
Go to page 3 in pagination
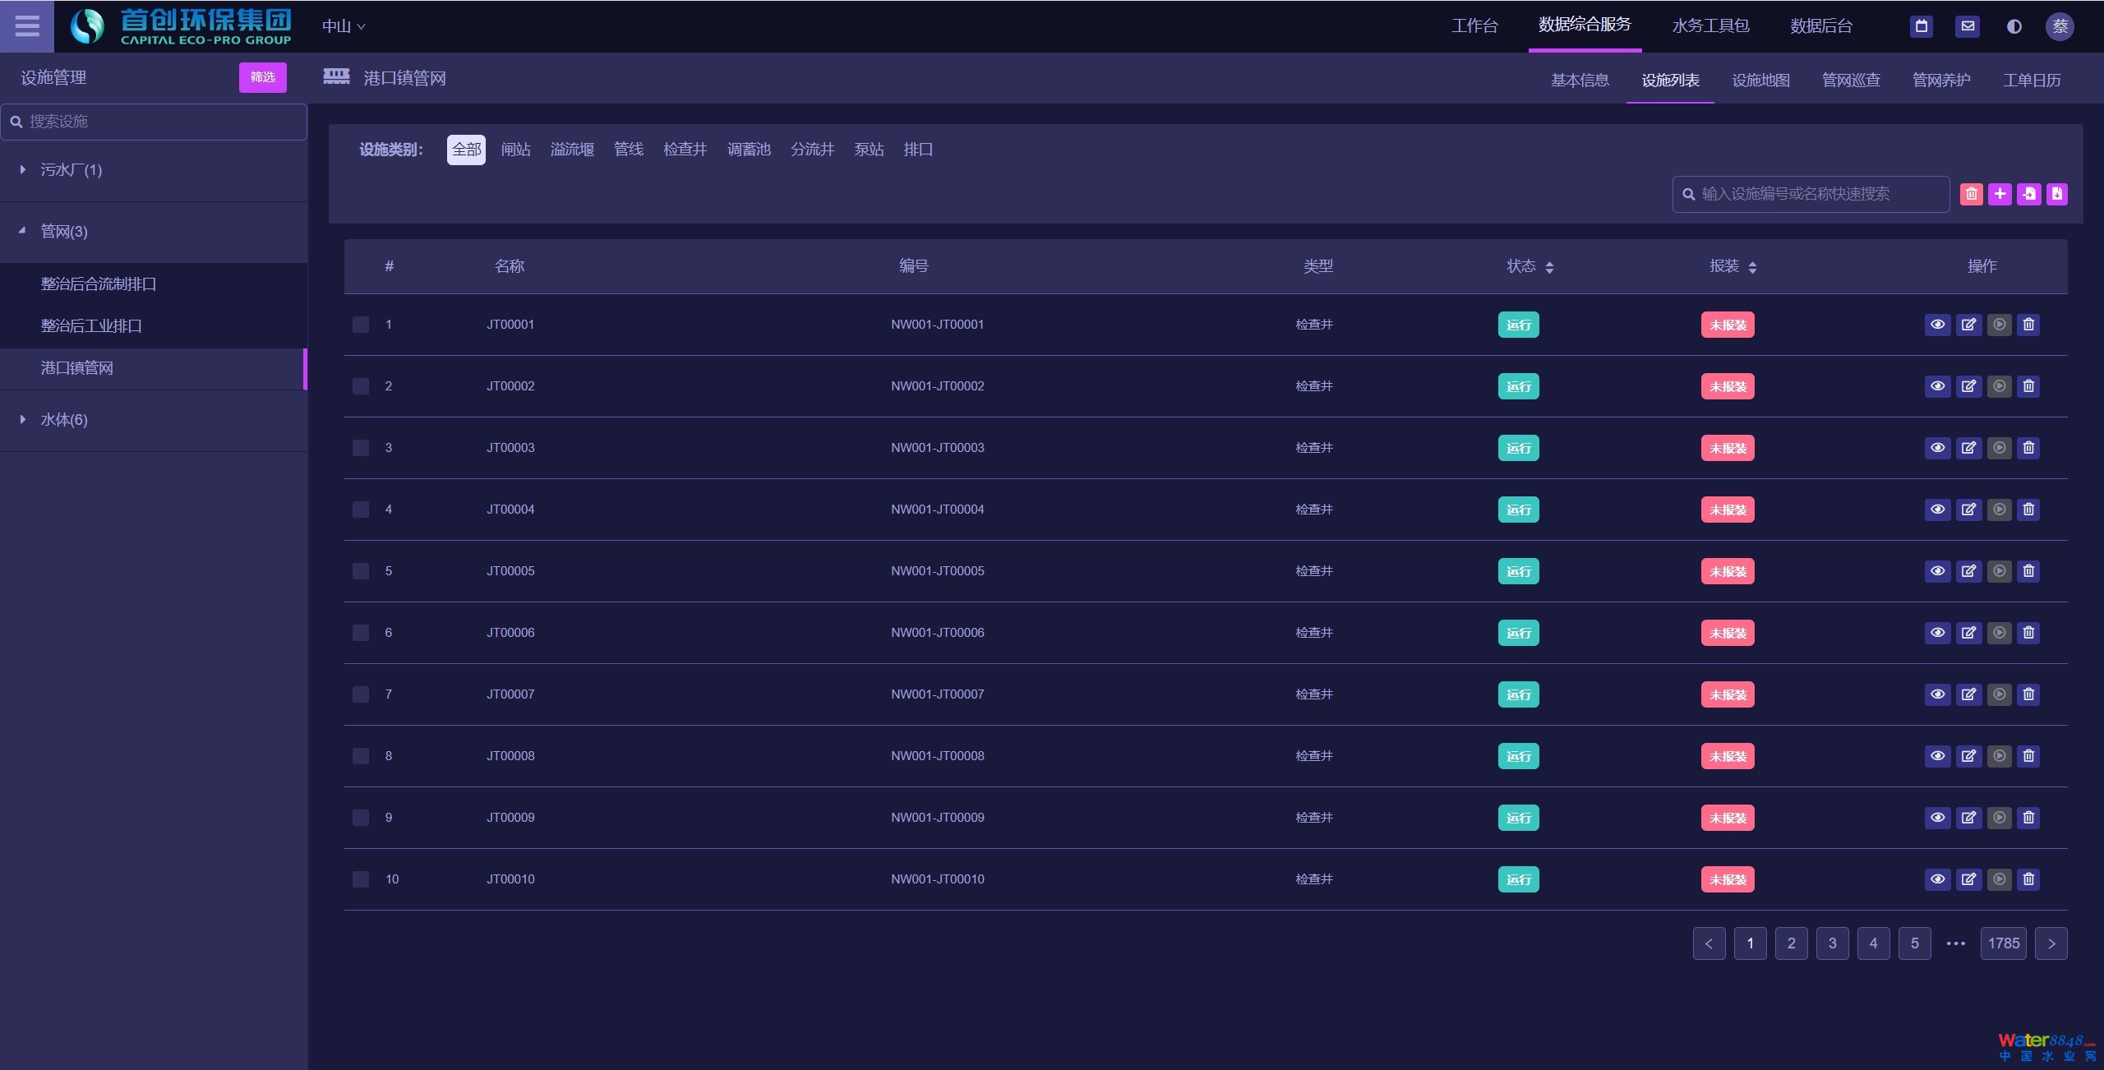coord(1832,943)
